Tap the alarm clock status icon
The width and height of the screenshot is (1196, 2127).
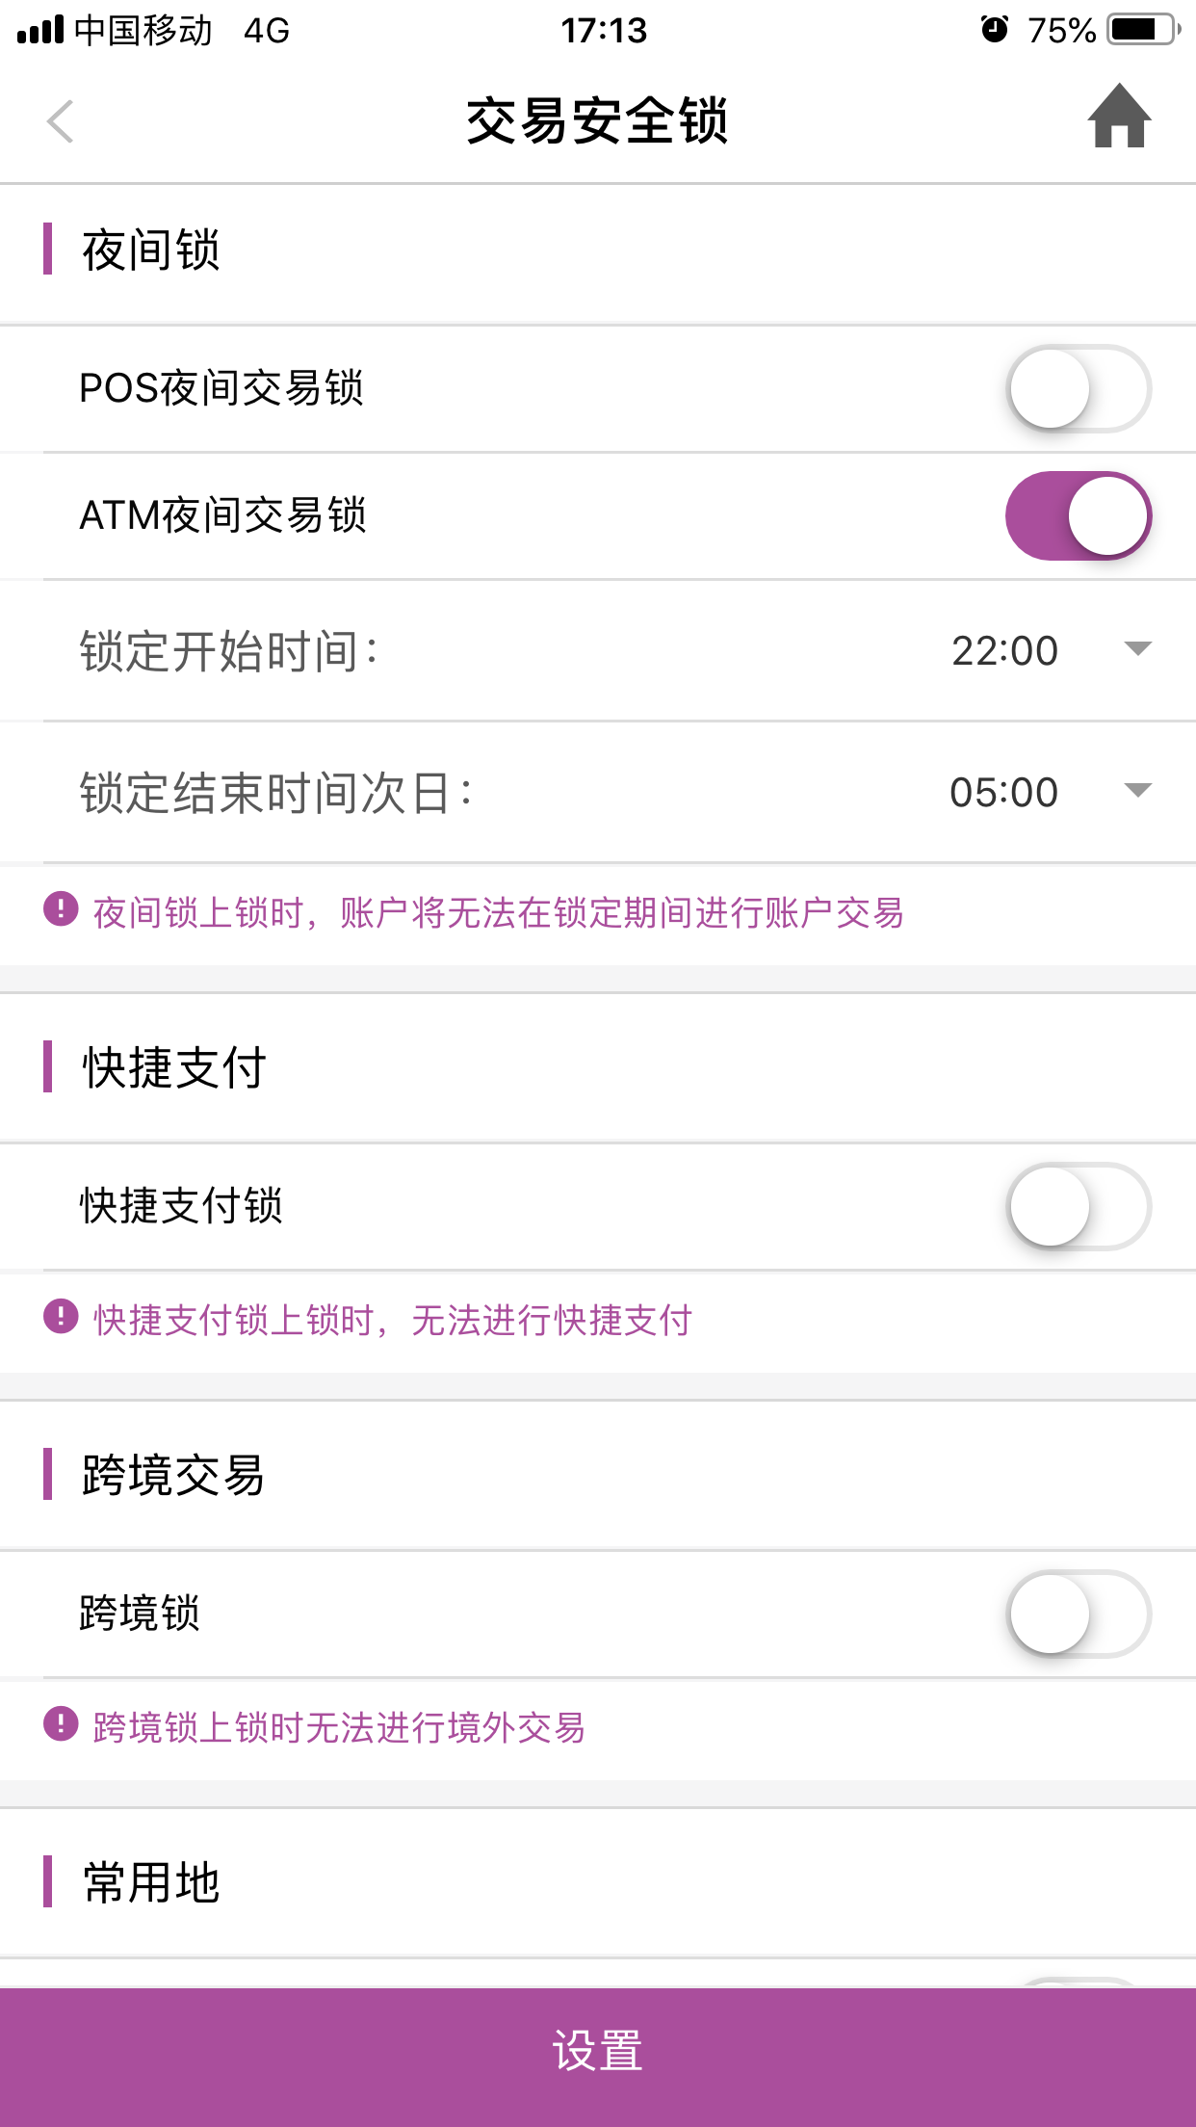994,30
